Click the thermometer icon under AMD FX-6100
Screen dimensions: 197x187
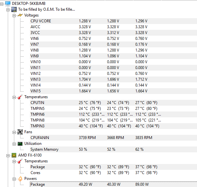point(20,161)
